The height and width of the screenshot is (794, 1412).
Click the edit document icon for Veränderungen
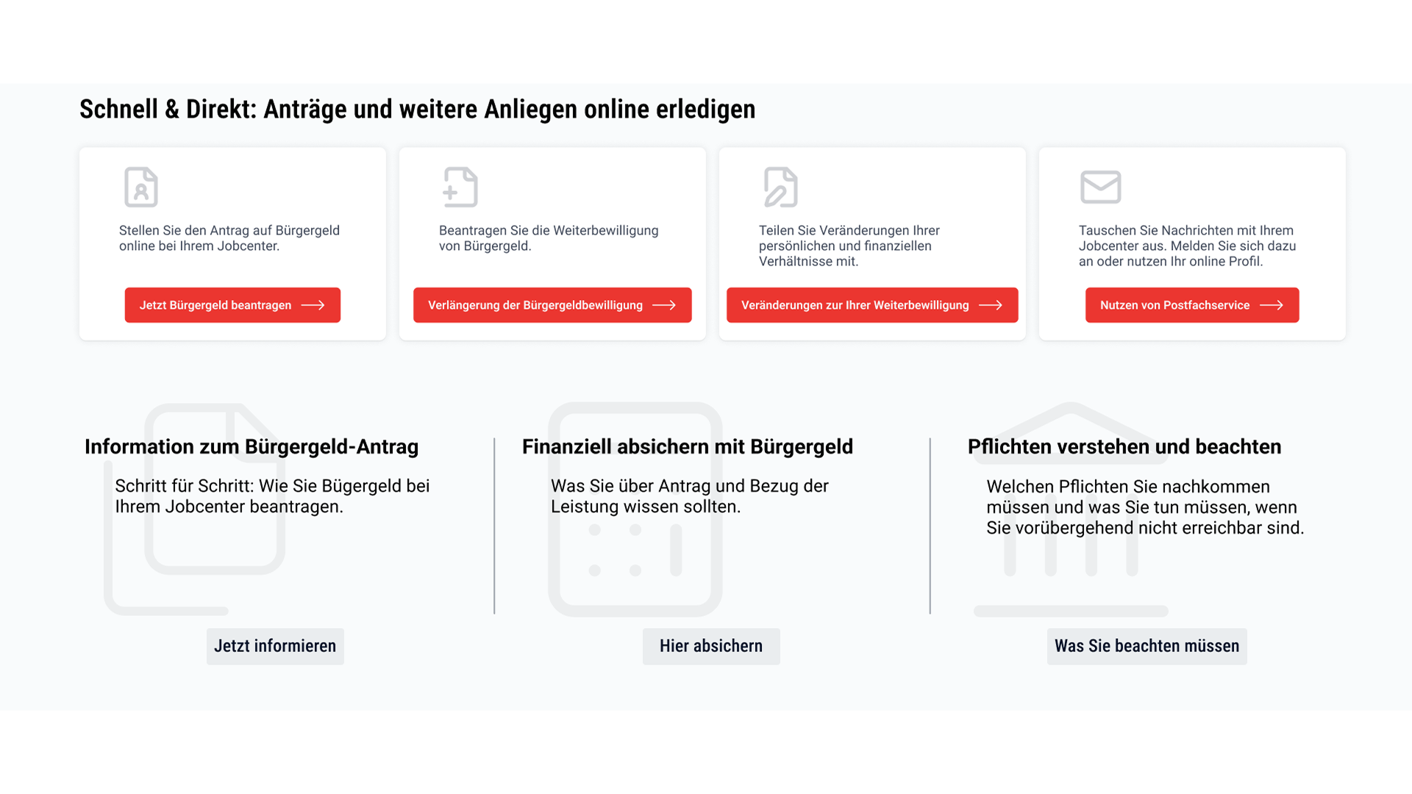tap(780, 187)
